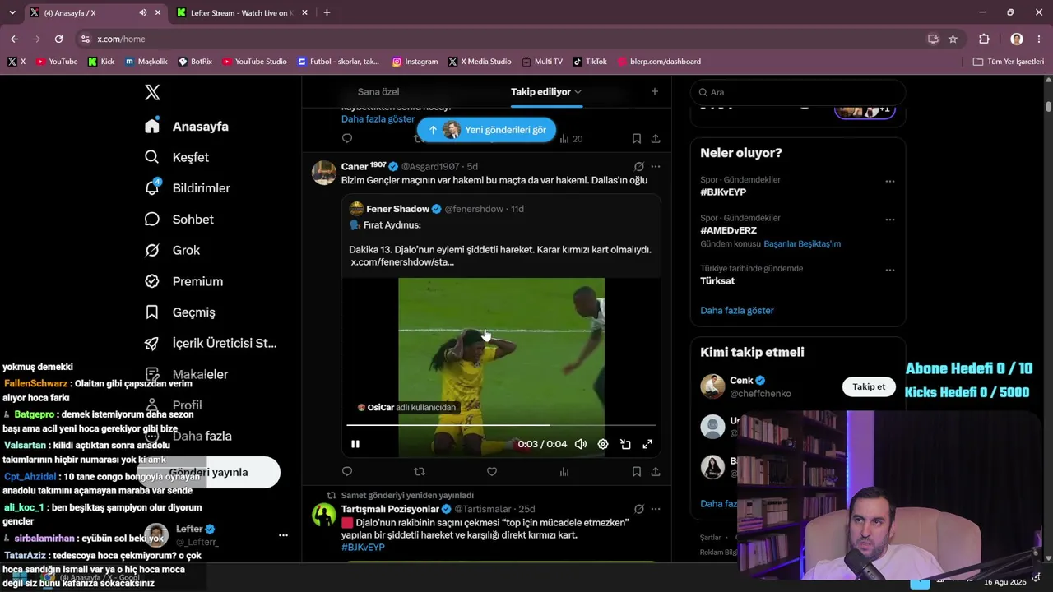Open more options for Türksat trend

(x=890, y=271)
